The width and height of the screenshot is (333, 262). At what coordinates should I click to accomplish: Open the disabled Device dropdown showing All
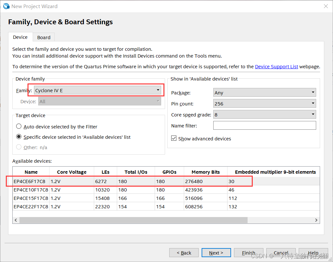(99, 102)
